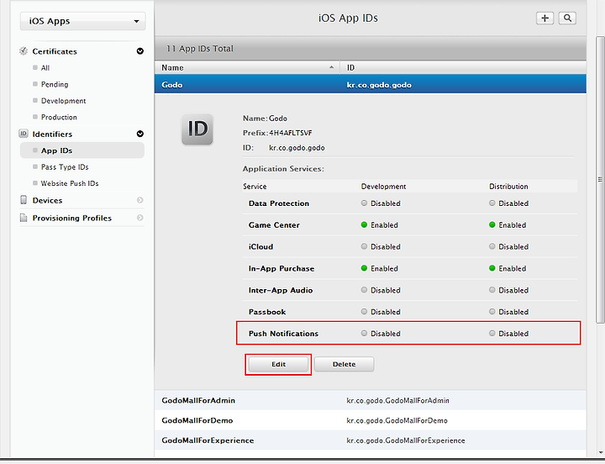
Task: Click Inter-App Audio Distribution status indicator
Action: 492,290
